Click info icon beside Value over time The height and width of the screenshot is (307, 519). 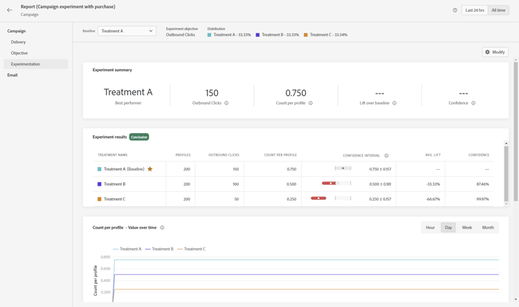coord(163,228)
